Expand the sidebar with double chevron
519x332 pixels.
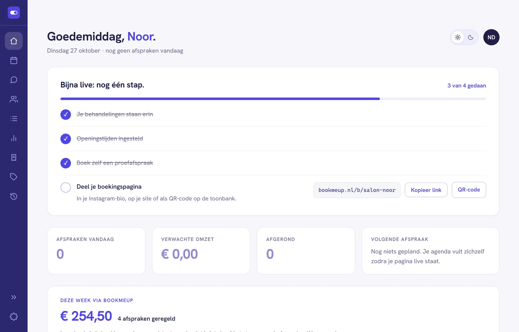(14, 297)
